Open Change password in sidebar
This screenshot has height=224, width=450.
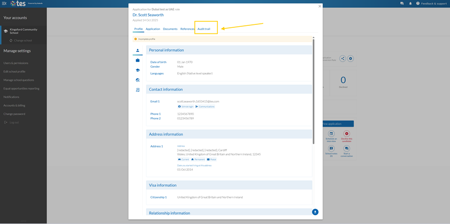[x=14, y=114]
